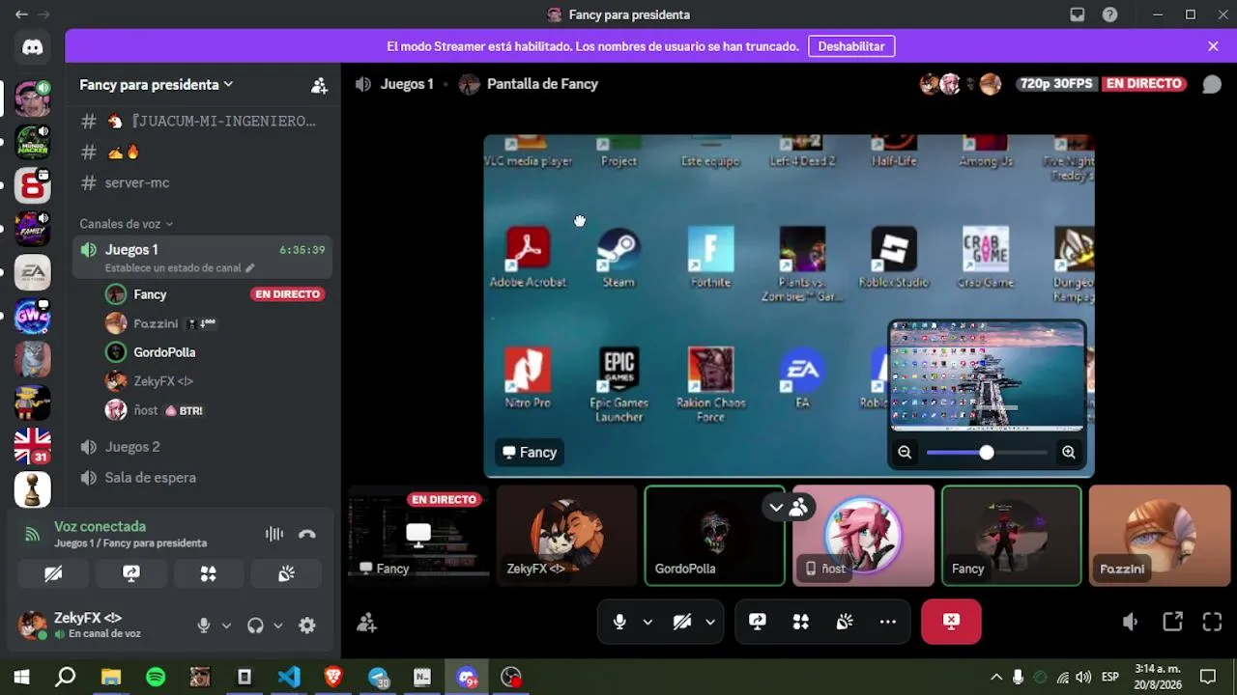The image size is (1237, 695).
Task: Click the 720p 30FPS stream quality badge
Action: 1055,84
